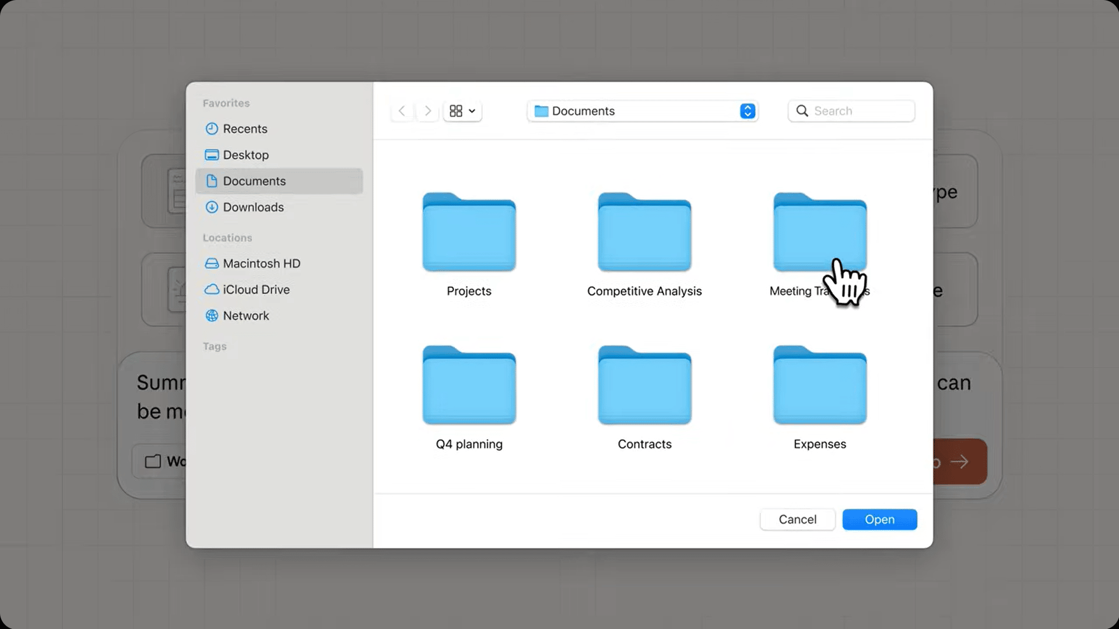The height and width of the screenshot is (629, 1119).
Task: Select the Expenses folder icon
Action: (819, 386)
